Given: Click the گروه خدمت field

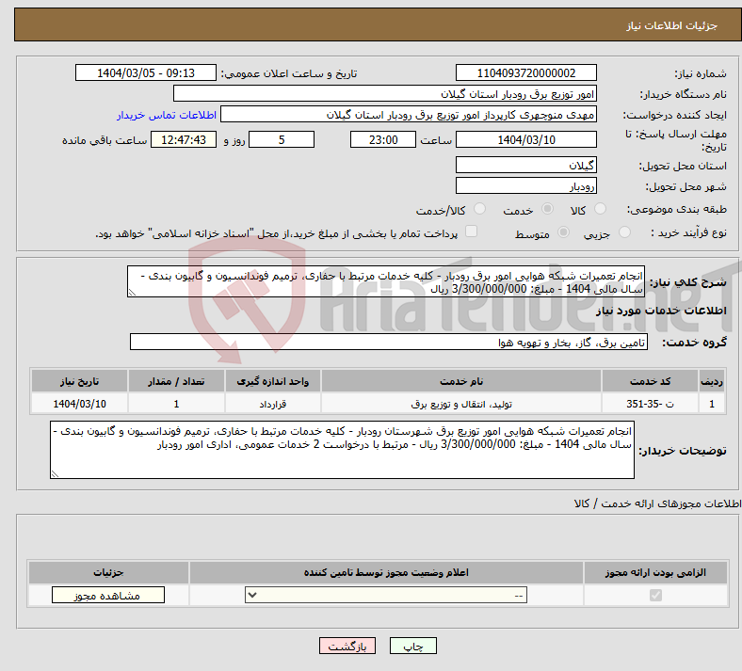Looking at the screenshot, I should 389,342.
